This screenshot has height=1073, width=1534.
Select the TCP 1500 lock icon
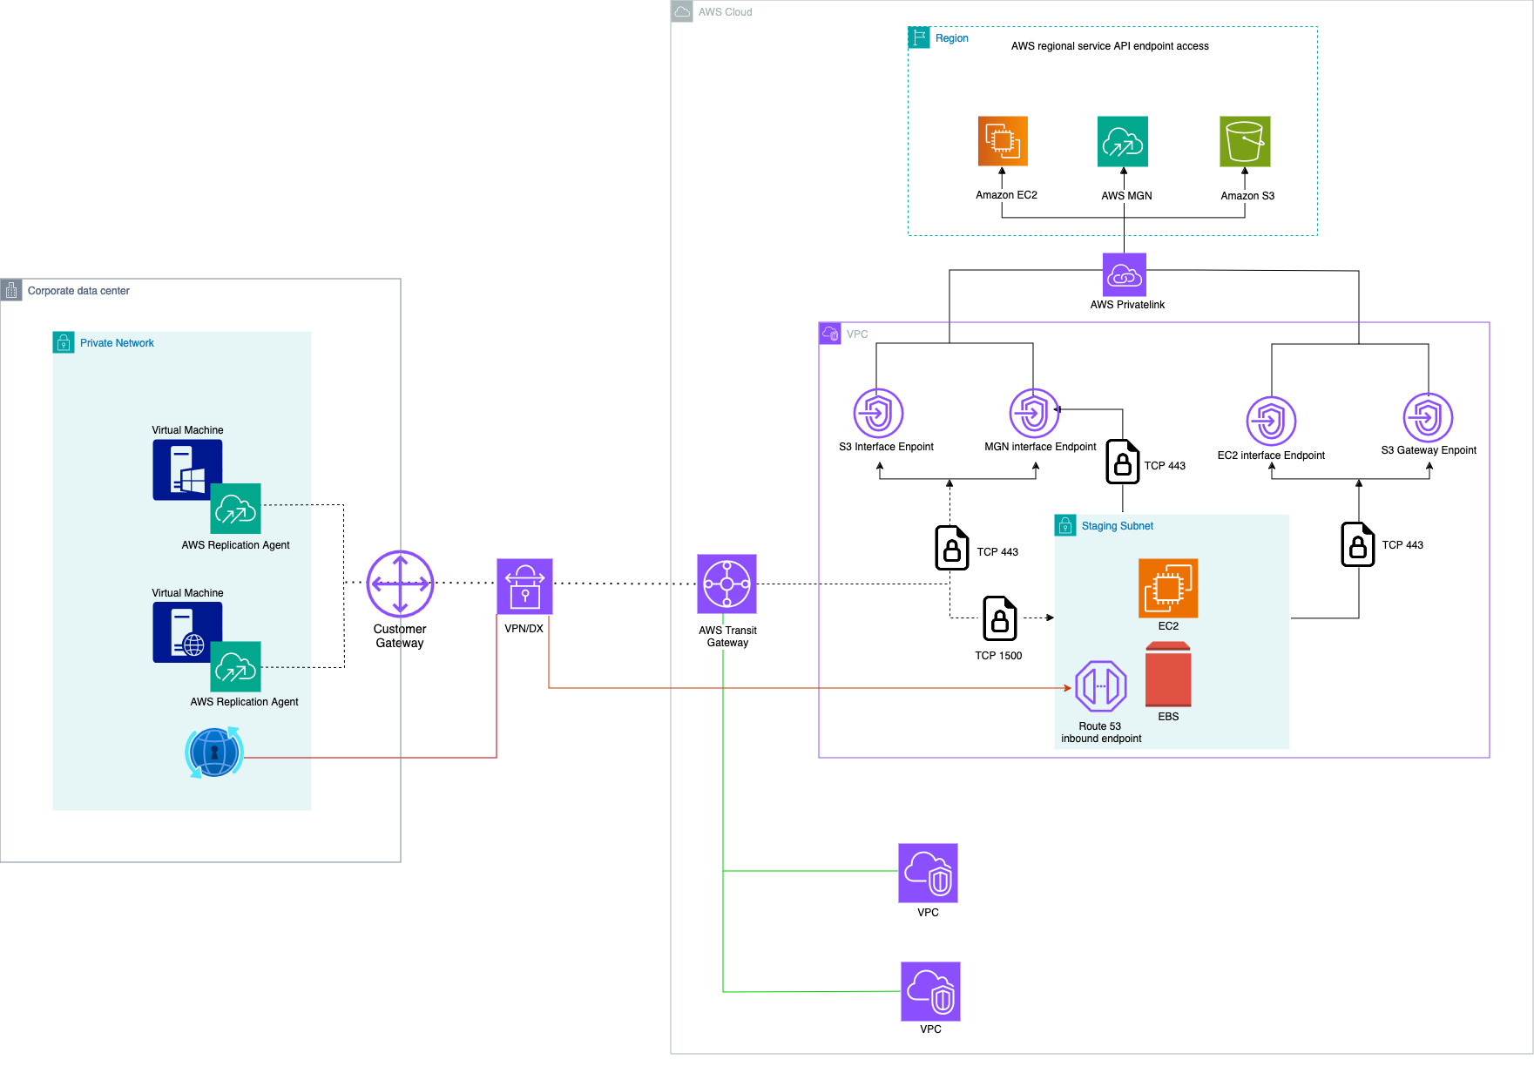pyautogui.click(x=1000, y=618)
